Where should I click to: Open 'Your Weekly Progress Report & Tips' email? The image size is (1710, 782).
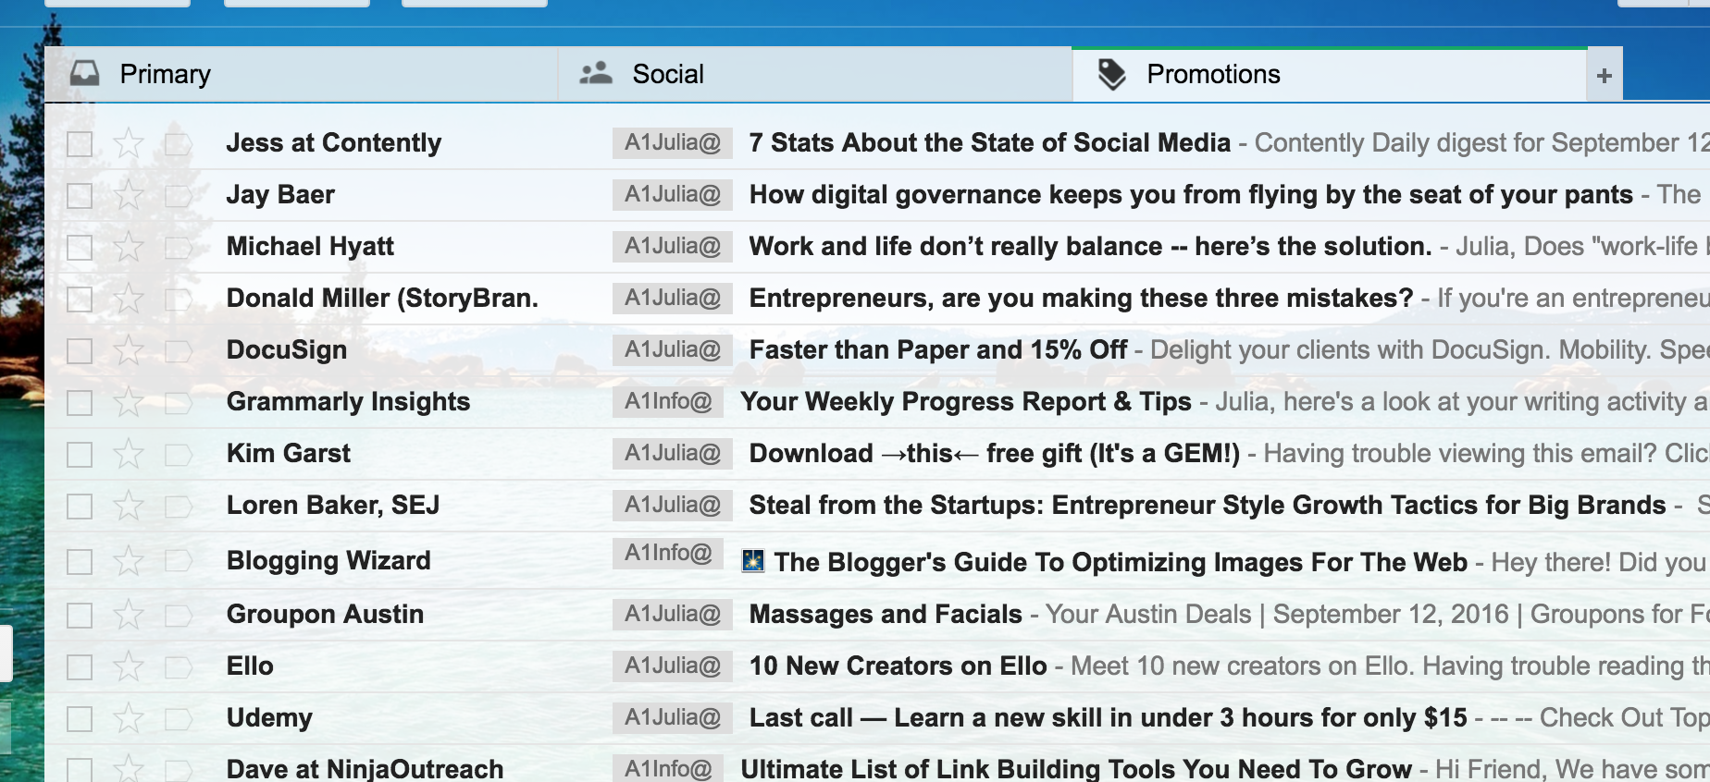point(966,402)
